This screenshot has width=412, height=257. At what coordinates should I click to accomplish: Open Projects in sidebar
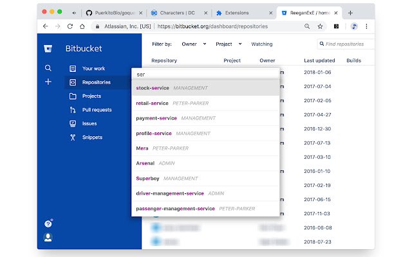click(x=91, y=96)
